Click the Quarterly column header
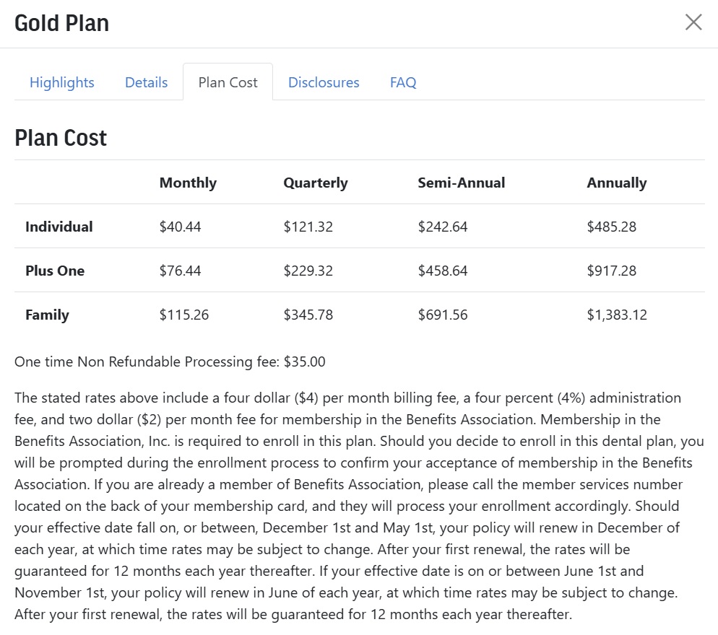This screenshot has width=718, height=635. coord(316,183)
